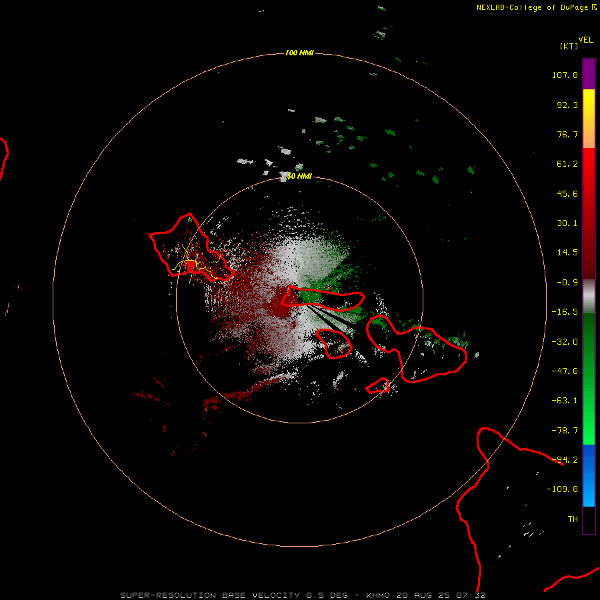This screenshot has height=600, width=600.
Task: Click the blue segment of the velocity scale
Action: click(589, 475)
